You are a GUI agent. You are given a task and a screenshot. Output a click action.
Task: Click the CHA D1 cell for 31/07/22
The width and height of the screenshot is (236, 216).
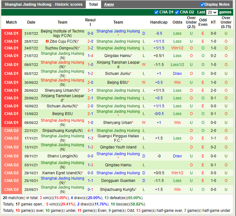pyautogui.click(x=11, y=33)
